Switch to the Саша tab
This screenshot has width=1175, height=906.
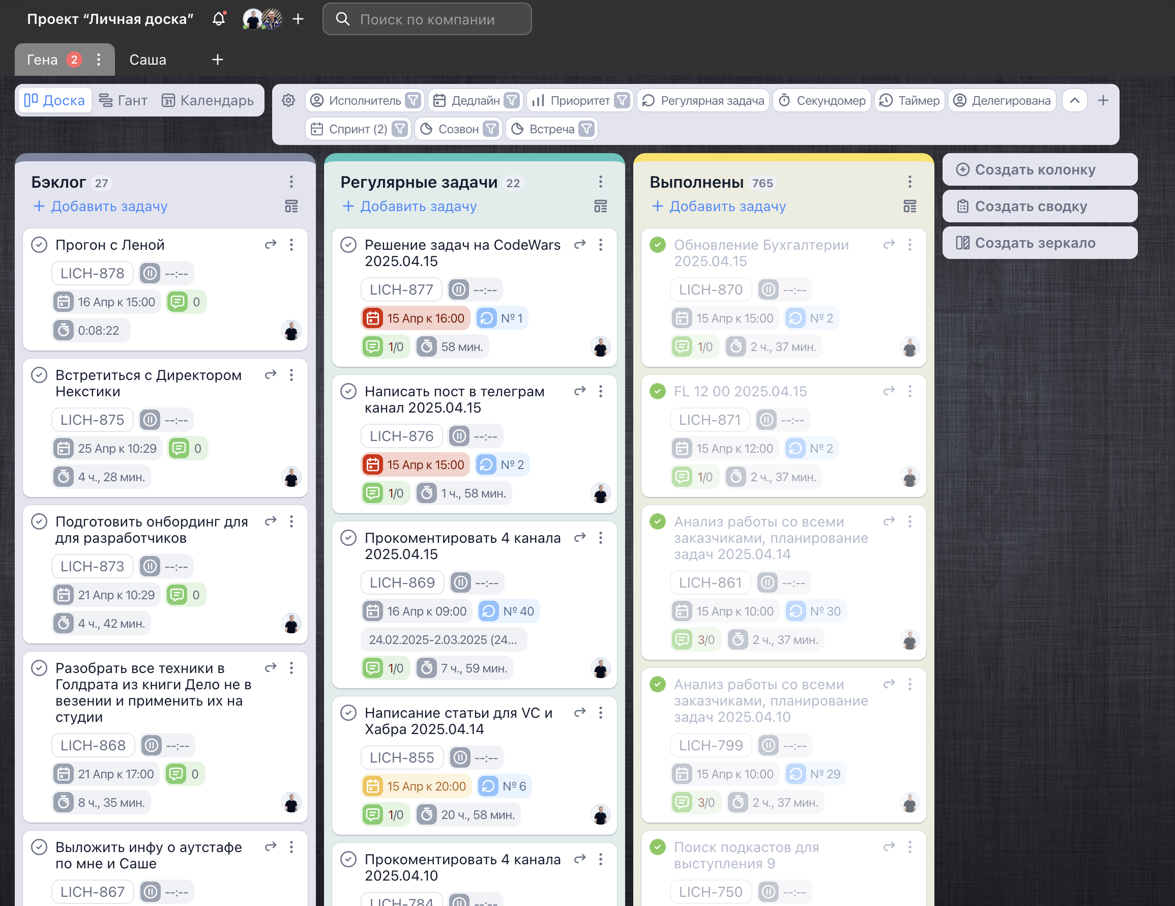point(148,60)
